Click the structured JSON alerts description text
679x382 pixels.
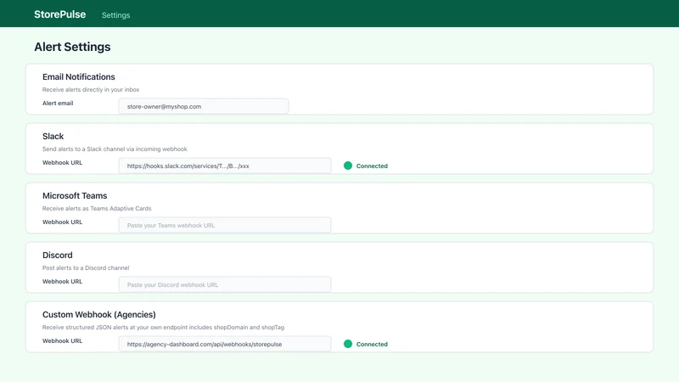(x=163, y=328)
